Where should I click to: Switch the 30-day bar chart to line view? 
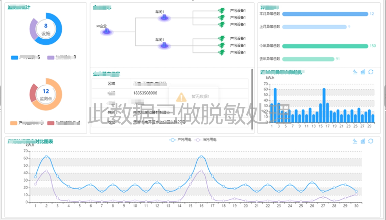tap(355, 72)
